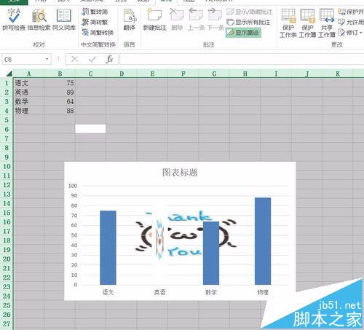Select row 9 header

coord(7,157)
